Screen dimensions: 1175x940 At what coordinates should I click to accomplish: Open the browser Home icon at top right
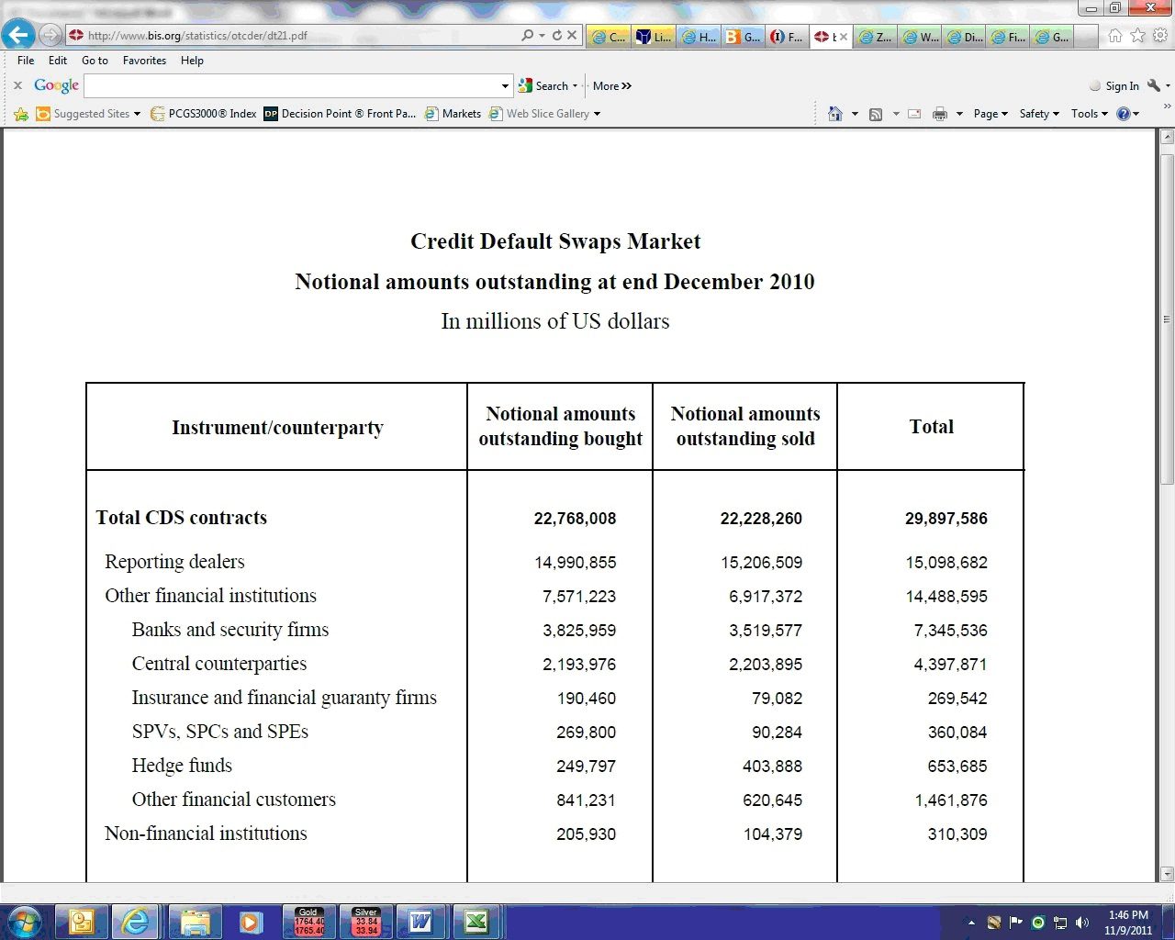coord(1115,36)
